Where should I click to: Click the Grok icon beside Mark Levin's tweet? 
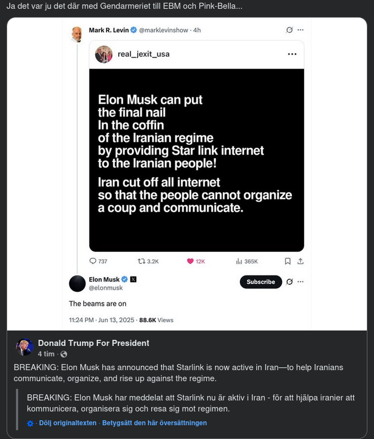coord(289,30)
